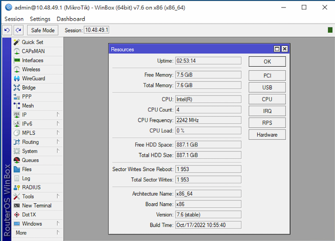Click the System gear icon
The width and height of the screenshot is (335, 241).
pyautogui.click(x=17, y=151)
